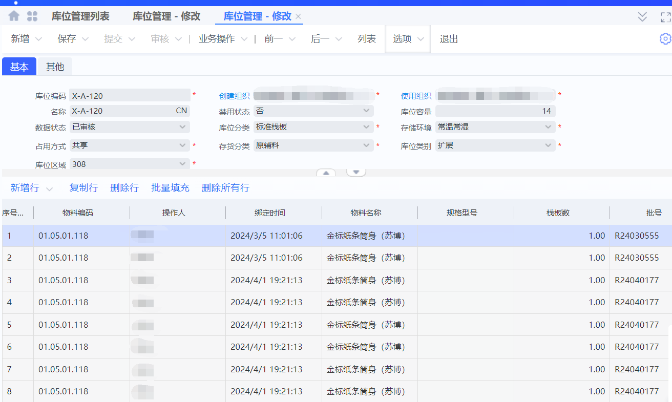Click the 栈板数 column header

point(558,213)
